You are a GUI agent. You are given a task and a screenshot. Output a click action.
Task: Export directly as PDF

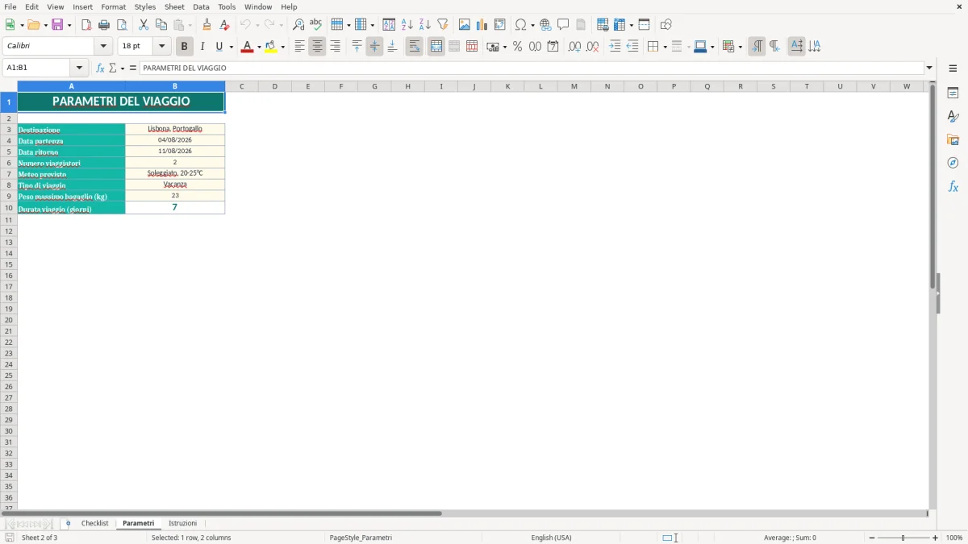pyautogui.click(x=86, y=25)
